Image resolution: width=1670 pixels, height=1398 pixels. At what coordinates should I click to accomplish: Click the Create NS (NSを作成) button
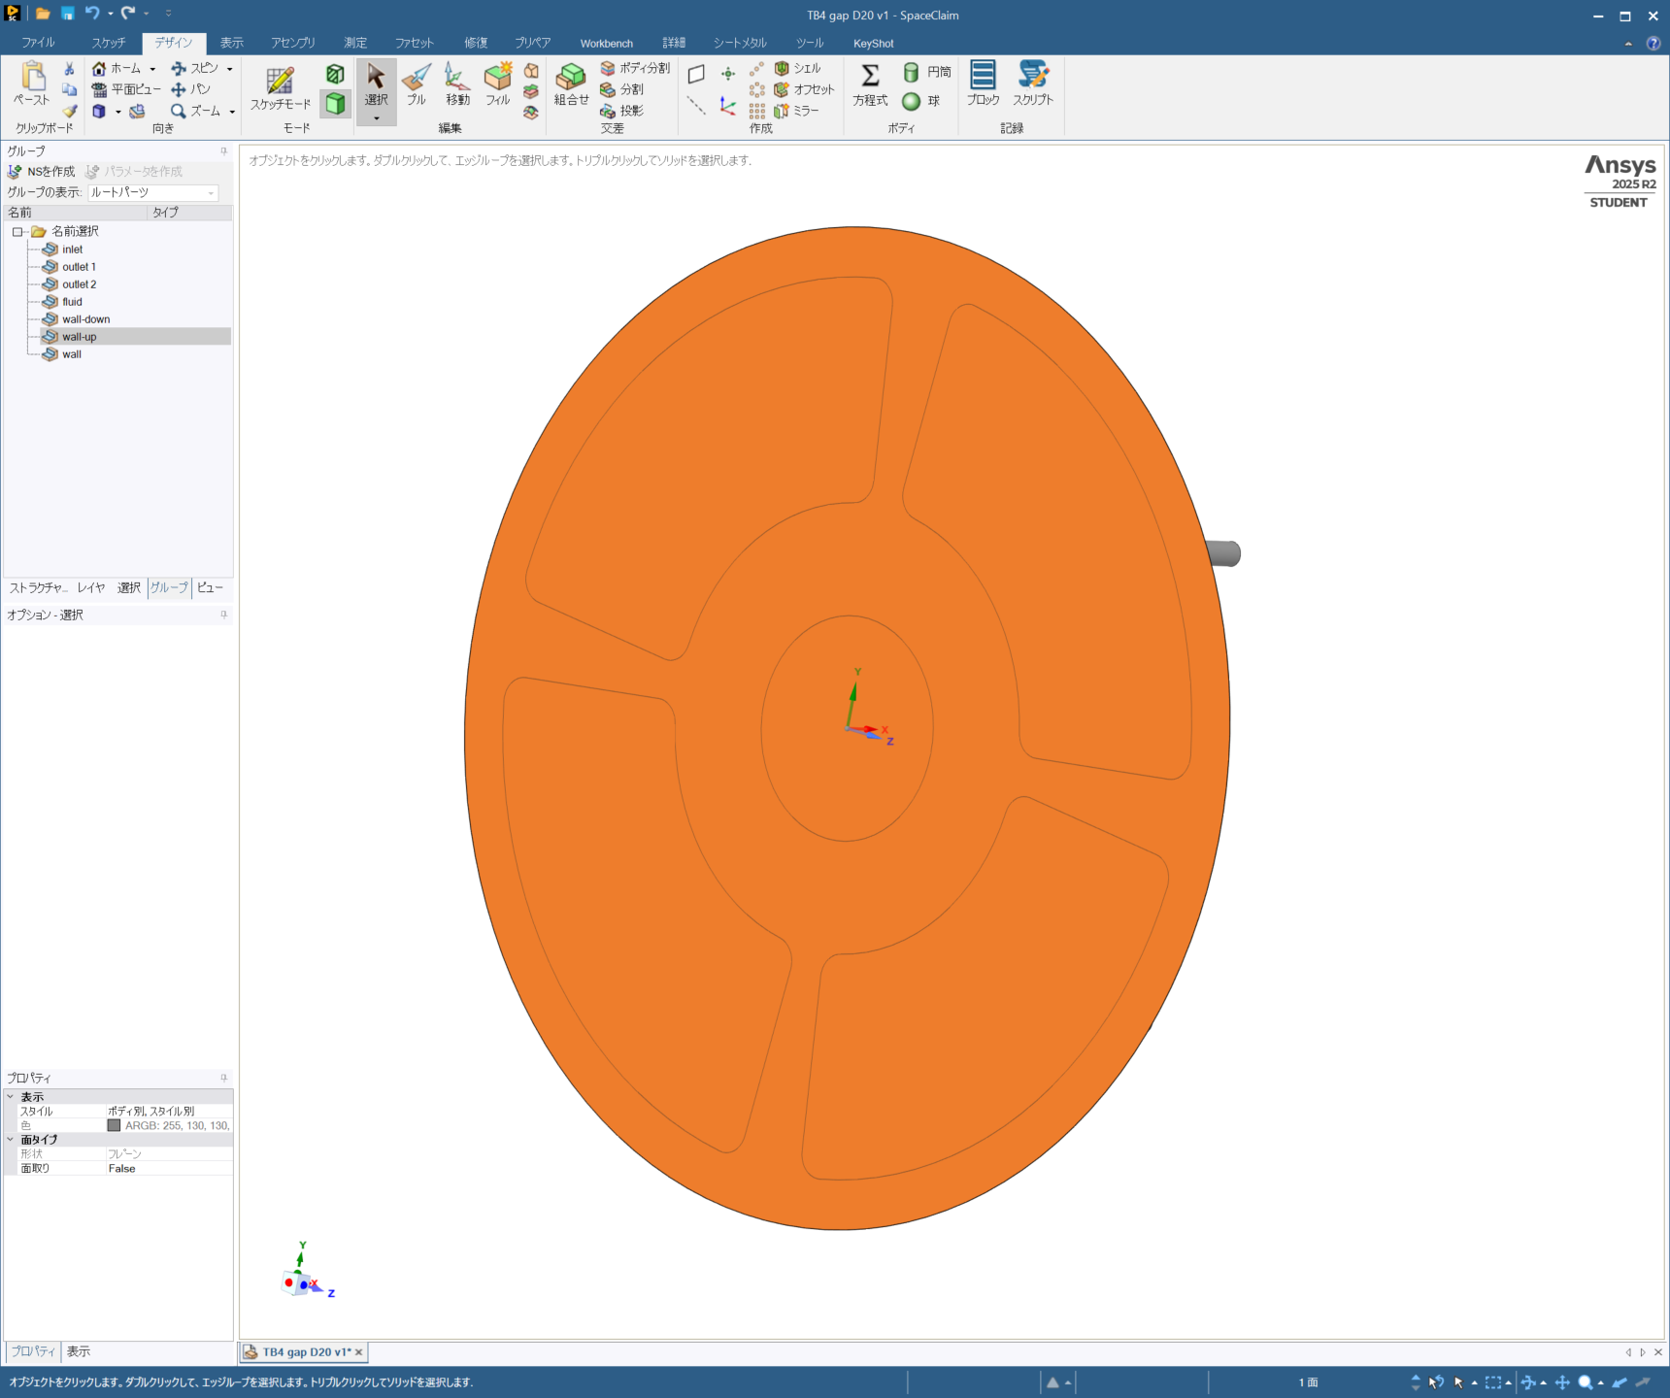click(42, 172)
